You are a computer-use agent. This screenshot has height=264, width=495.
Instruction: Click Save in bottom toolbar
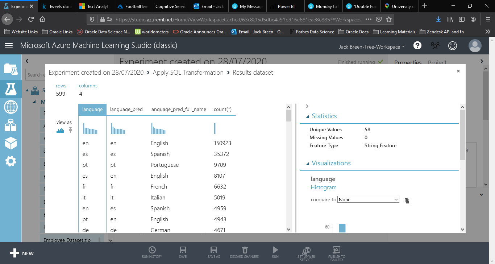pyautogui.click(x=183, y=252)
